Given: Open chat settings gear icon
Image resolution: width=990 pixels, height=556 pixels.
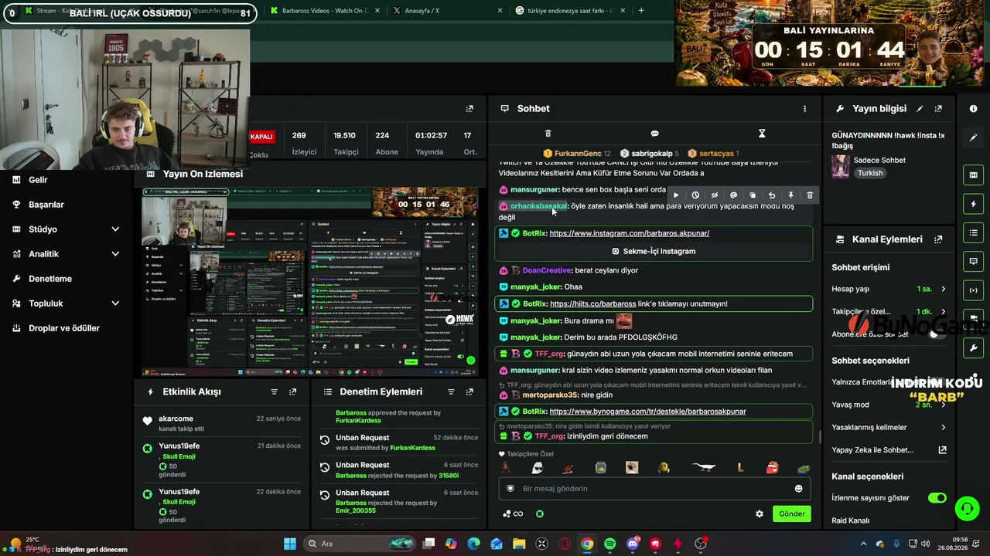Looking at the screenshot, I should click(760, 514).
